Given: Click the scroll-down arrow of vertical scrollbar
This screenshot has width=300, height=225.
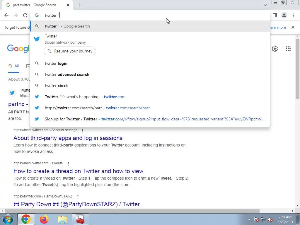Looking at the screenshot, I should (x=297, y=206).
